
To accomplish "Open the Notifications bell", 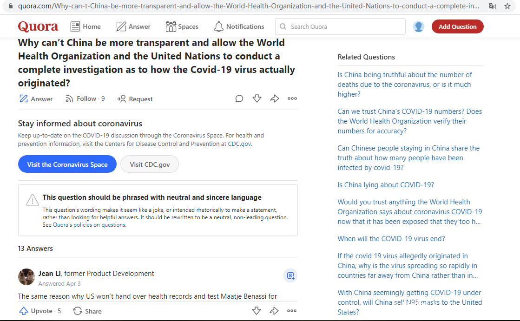I will [x=239, y=26].
